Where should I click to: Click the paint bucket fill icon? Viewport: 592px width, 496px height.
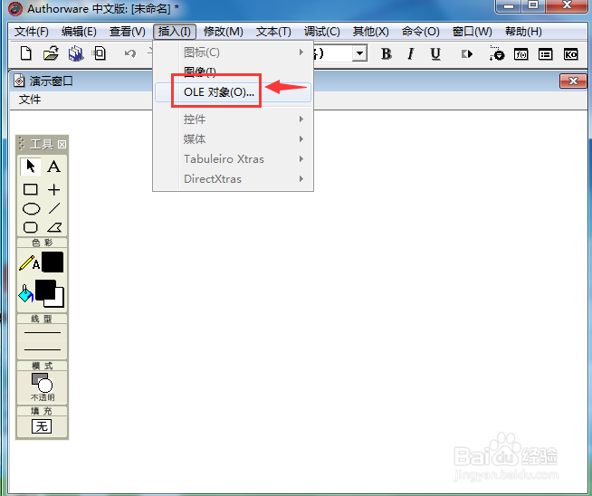tap(25, 293)
